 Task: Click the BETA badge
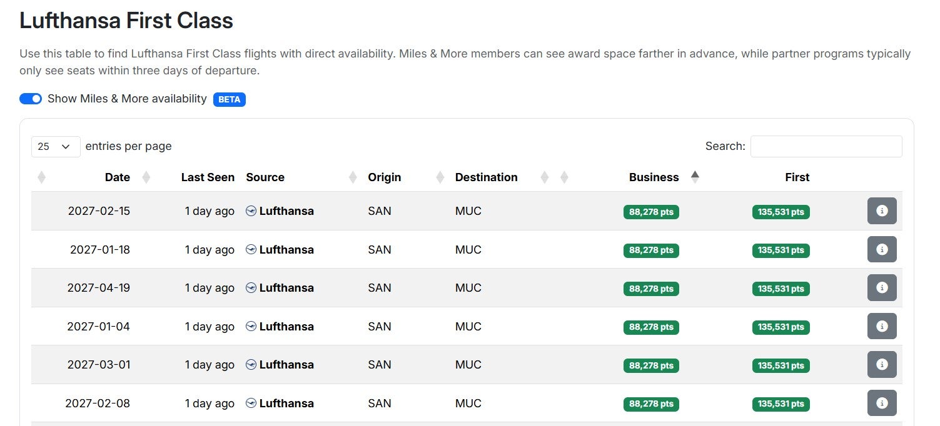tap(230, 99)
